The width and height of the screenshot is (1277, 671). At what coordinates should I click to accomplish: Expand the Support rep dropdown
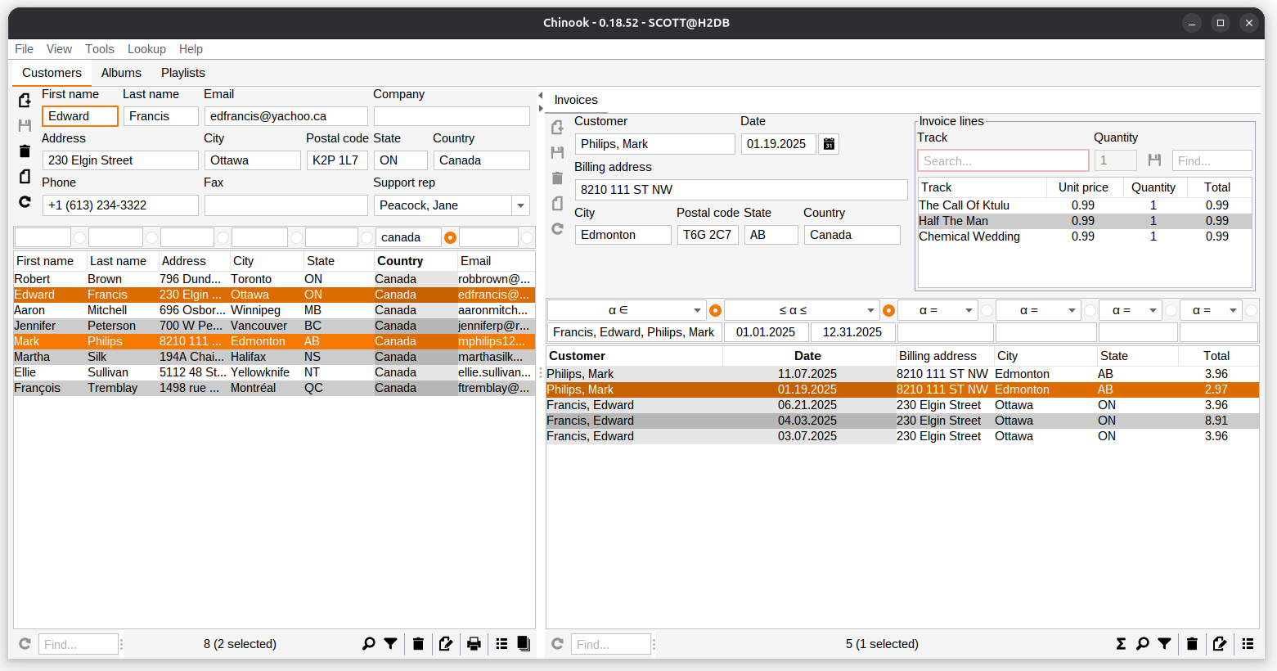click(520, 205)
